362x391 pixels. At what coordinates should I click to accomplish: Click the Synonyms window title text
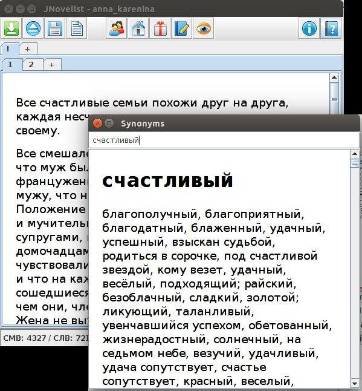point(143,123)
